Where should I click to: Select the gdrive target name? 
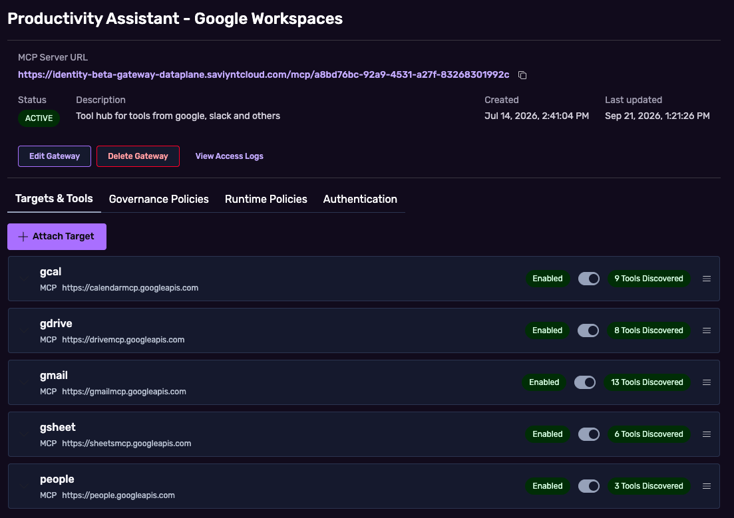coord(56,324)
